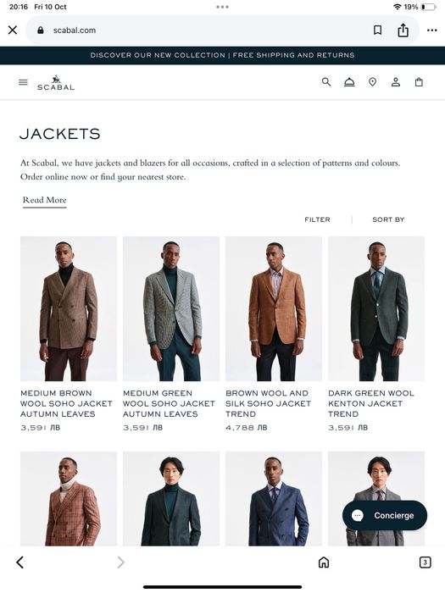
Task: Click the search magnifier icon
Action: click(x=326, y=81)
